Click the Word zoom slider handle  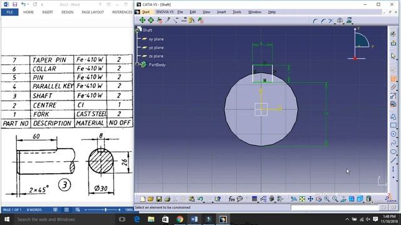coord(106,210)
